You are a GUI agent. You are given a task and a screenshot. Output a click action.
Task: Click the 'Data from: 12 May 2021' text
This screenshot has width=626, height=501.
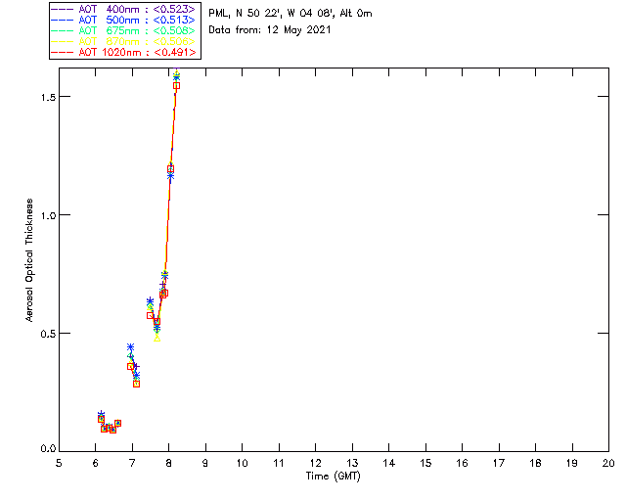coord(270,30)
